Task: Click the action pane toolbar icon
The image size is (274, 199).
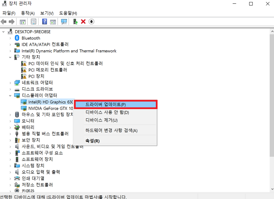Action: [53, 22]
